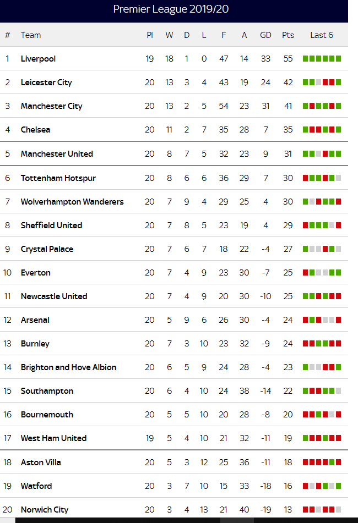Click Aston Villa's Last 6 form squares

(322, 463)
